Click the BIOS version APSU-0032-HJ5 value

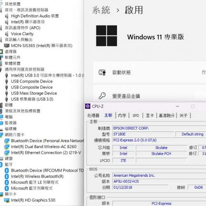(159, 182)
